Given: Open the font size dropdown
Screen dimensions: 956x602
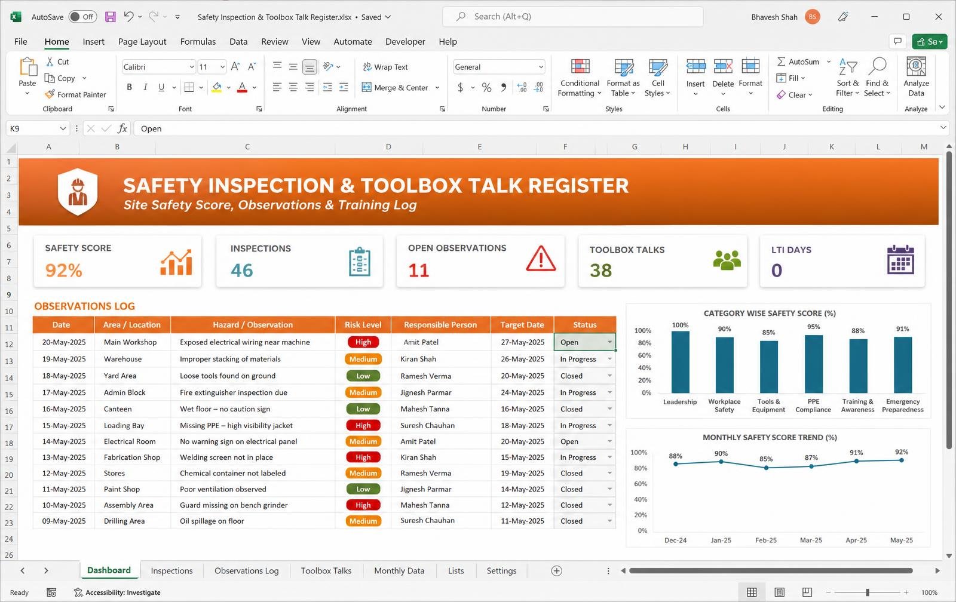Looking at the screenshot, I should [x=222, y=67].
